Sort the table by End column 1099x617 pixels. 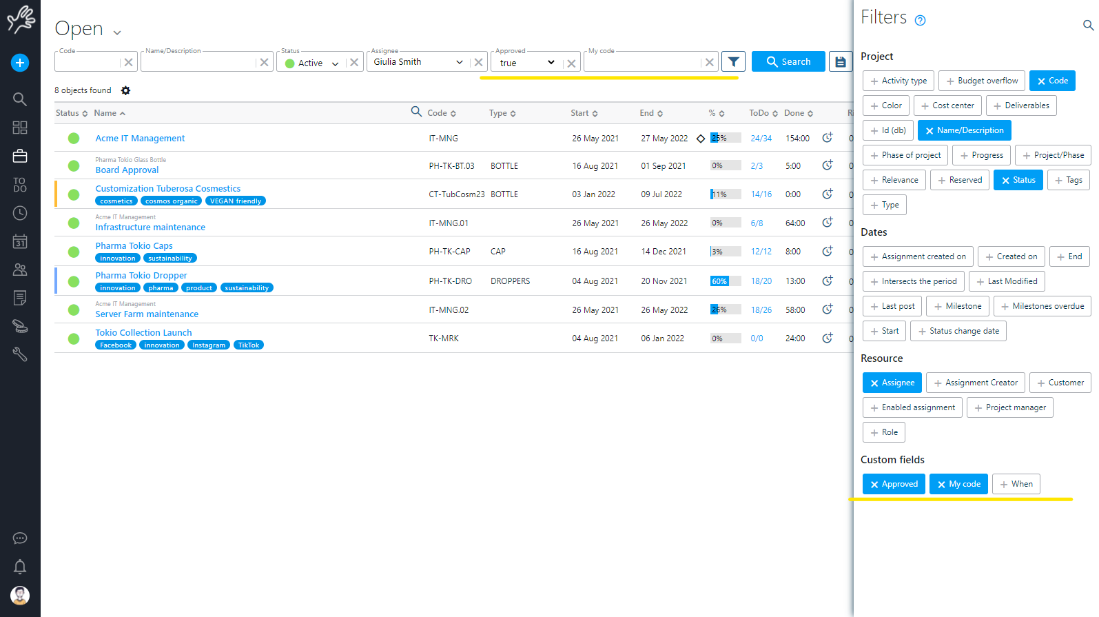(650, 113)
